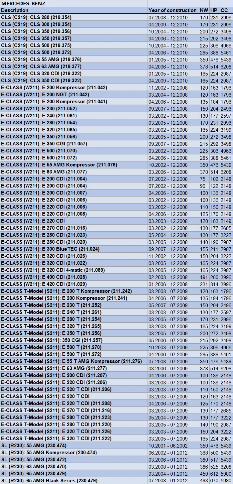Select SL 55 AMG Kompressor (230.474) row

pos(116,453)
